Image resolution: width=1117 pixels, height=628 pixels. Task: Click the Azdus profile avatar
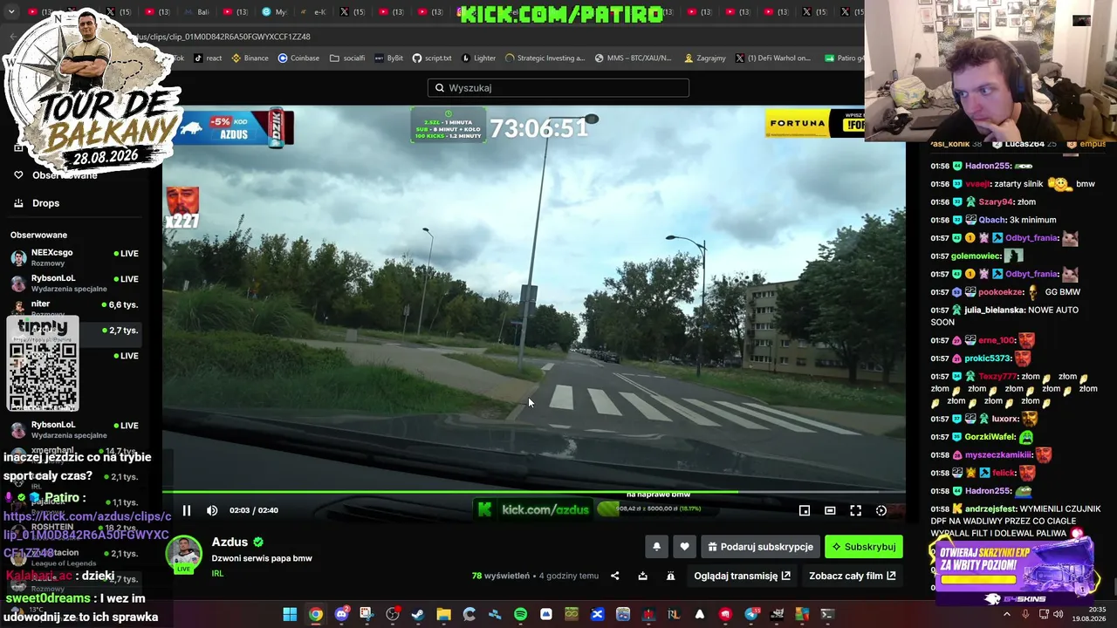pos(184,555)
